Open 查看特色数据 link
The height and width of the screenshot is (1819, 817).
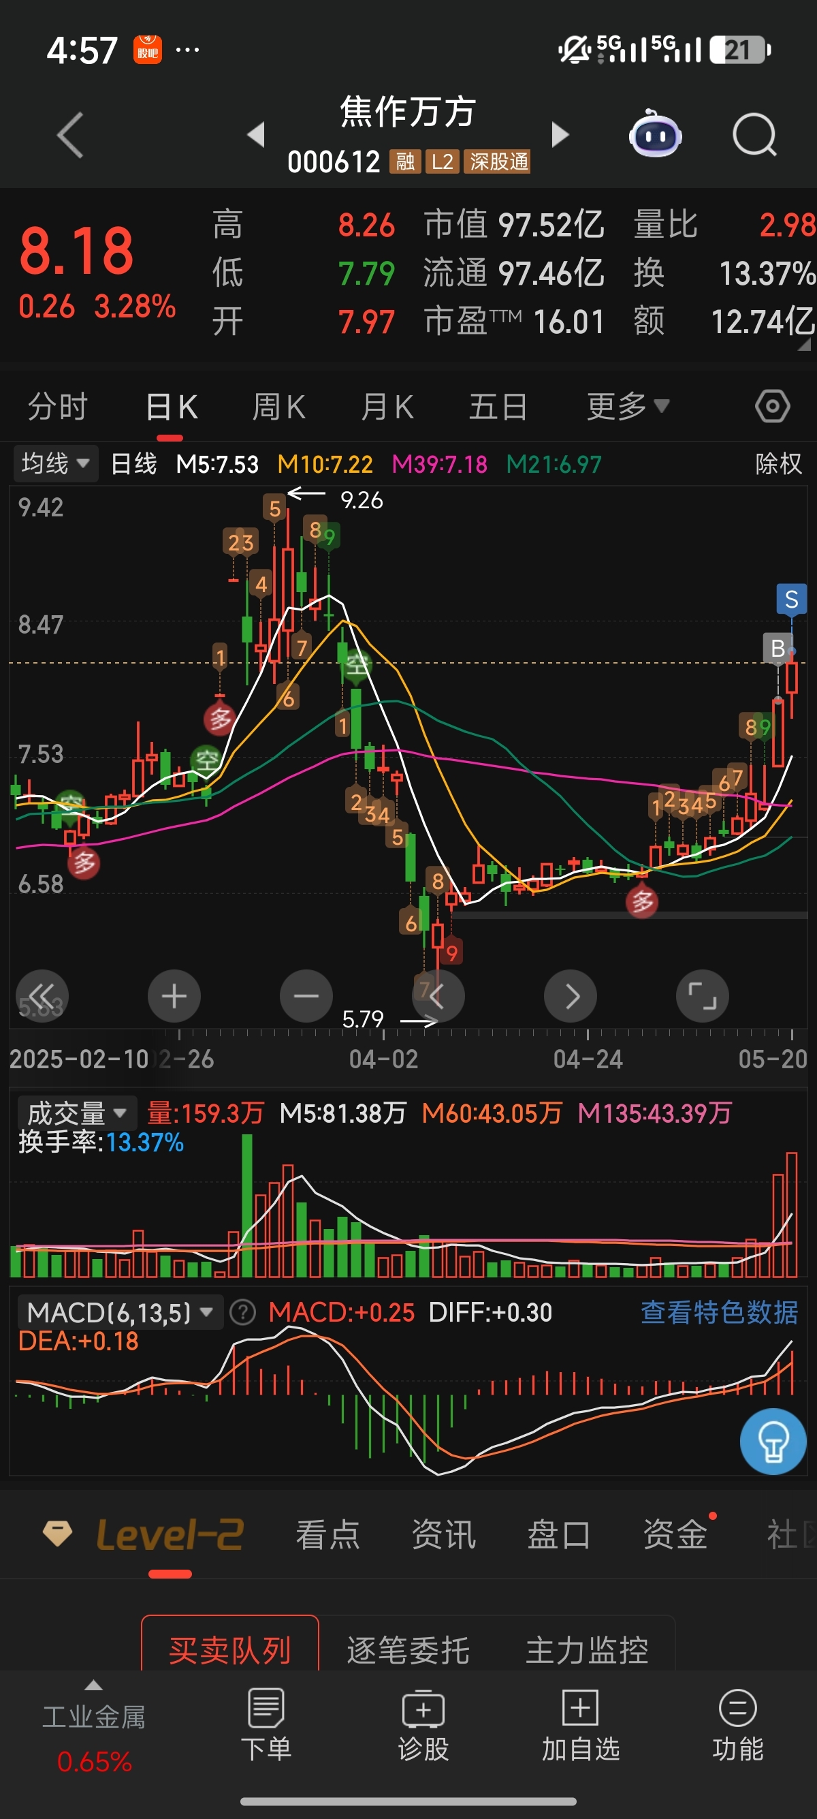coord(720,1313)
